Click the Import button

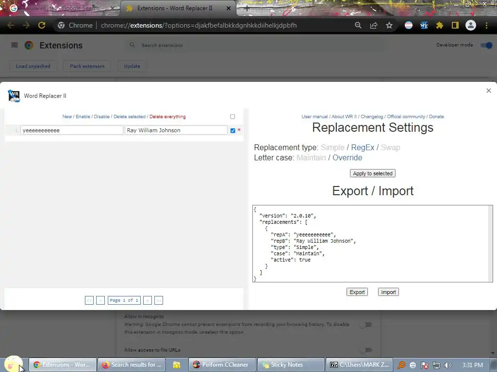pyautogui.click(x=388, y=292)
